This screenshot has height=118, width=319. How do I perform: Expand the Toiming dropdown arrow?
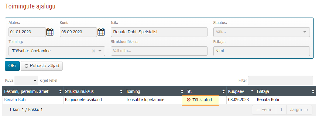pyautogui.click(x=100, y=51)
